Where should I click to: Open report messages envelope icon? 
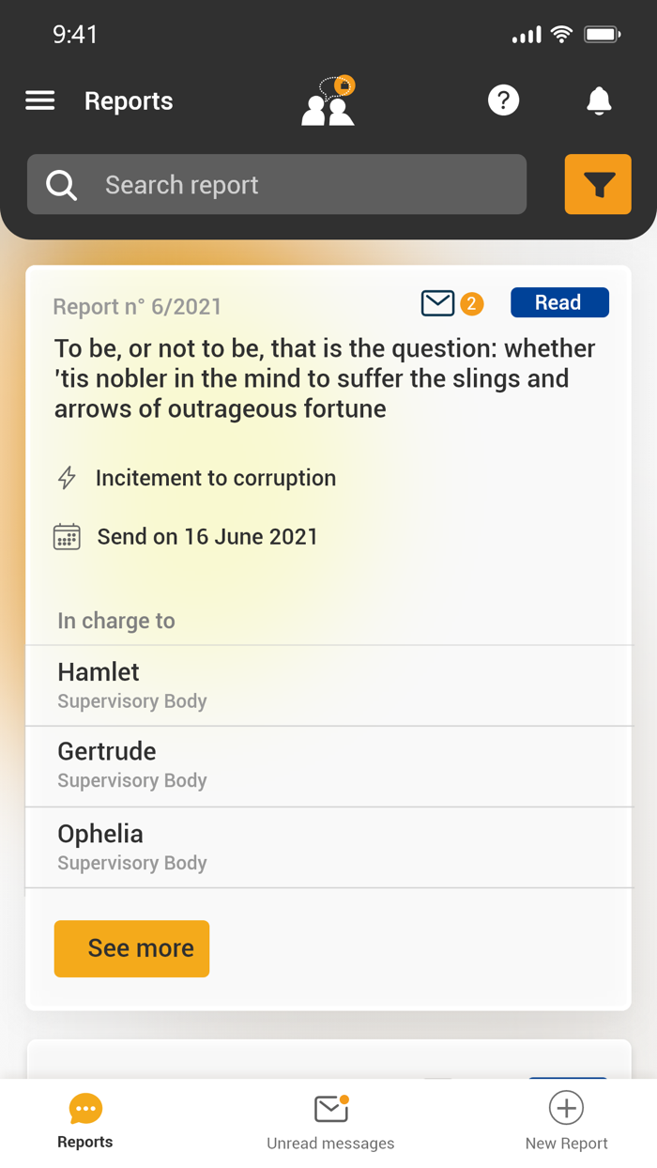(437, 303)
